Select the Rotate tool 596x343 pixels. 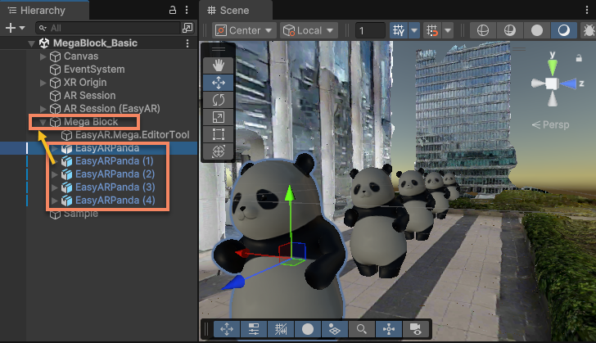(218, 100)
